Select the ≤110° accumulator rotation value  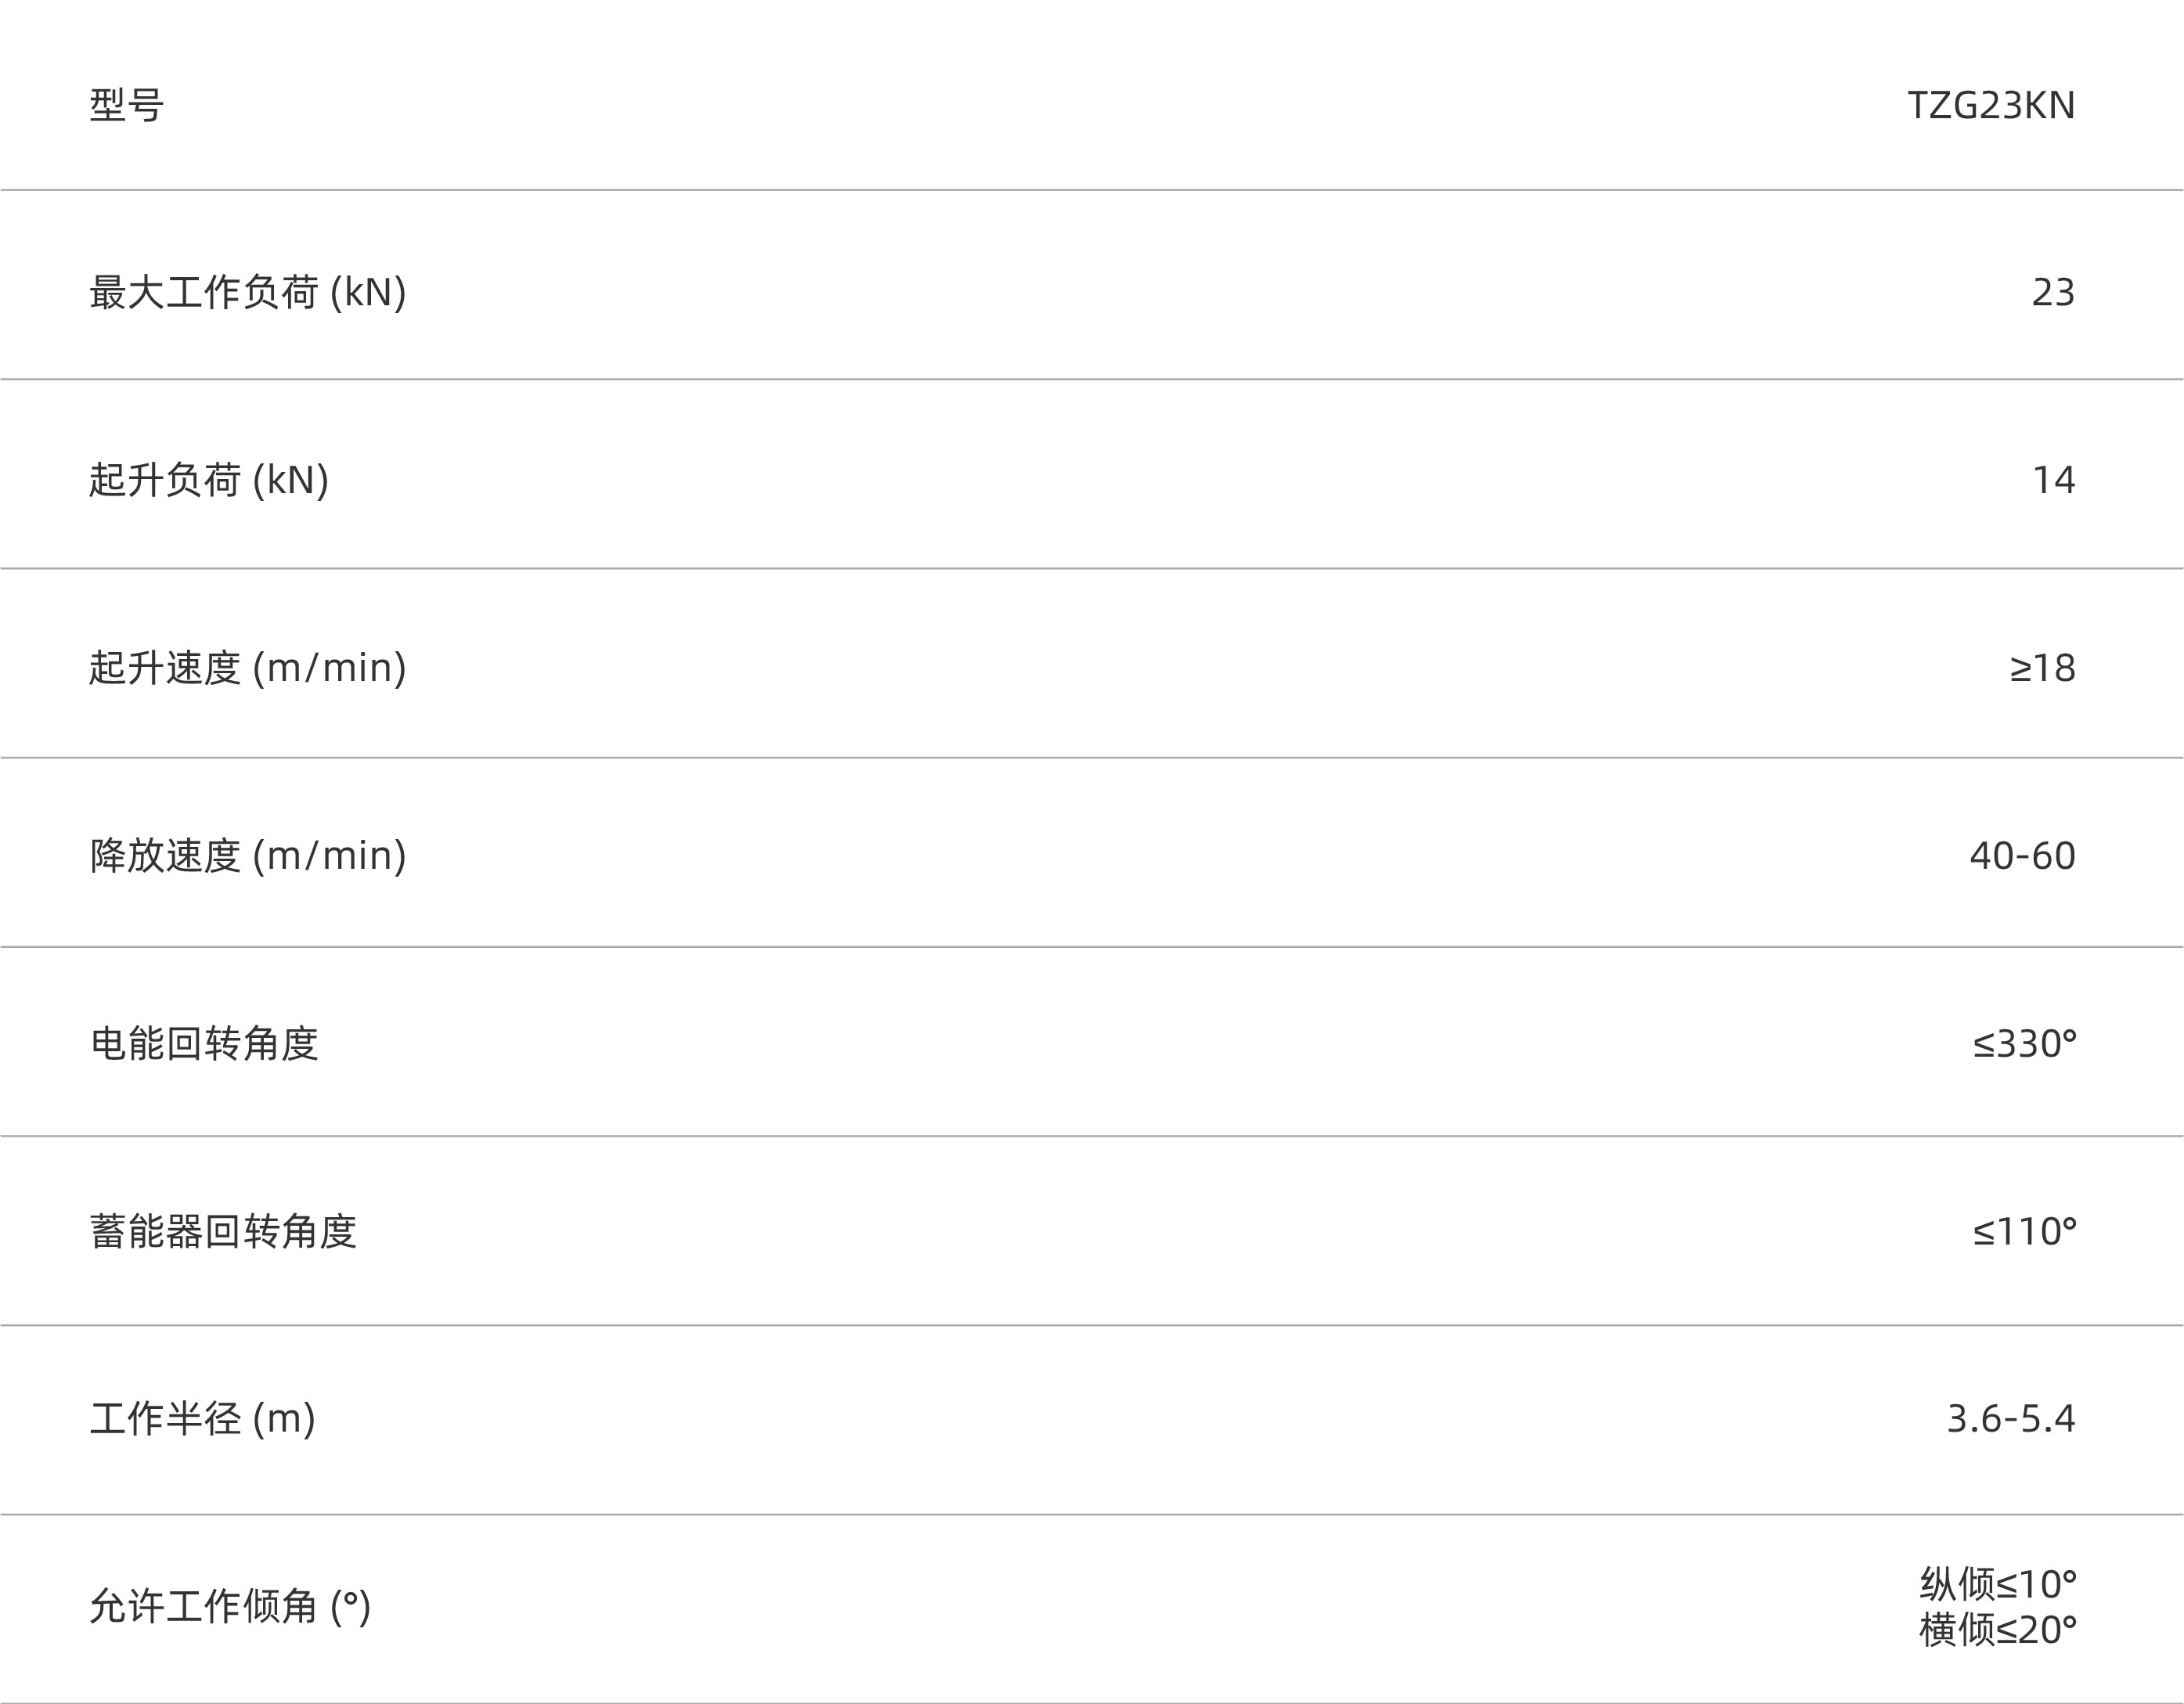click(2025, 1231)
